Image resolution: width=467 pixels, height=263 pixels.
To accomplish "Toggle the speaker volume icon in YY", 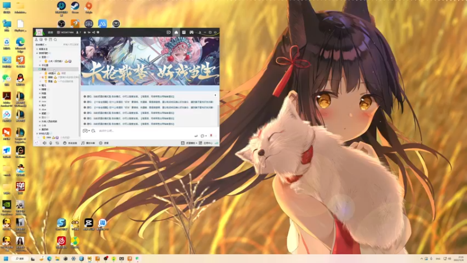I will (44, 143).
